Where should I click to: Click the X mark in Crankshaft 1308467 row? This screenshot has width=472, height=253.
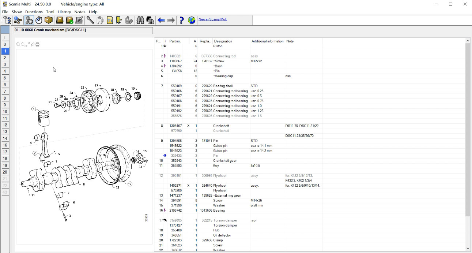click(188, 126)
